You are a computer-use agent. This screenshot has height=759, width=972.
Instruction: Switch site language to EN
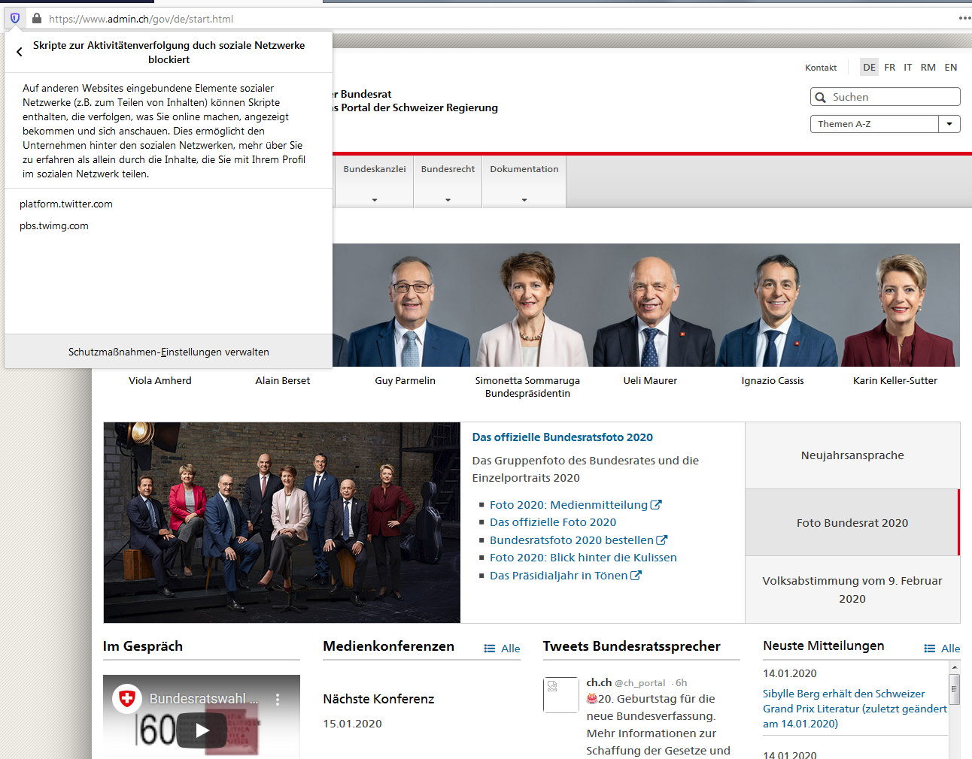(x=951, y=68)
